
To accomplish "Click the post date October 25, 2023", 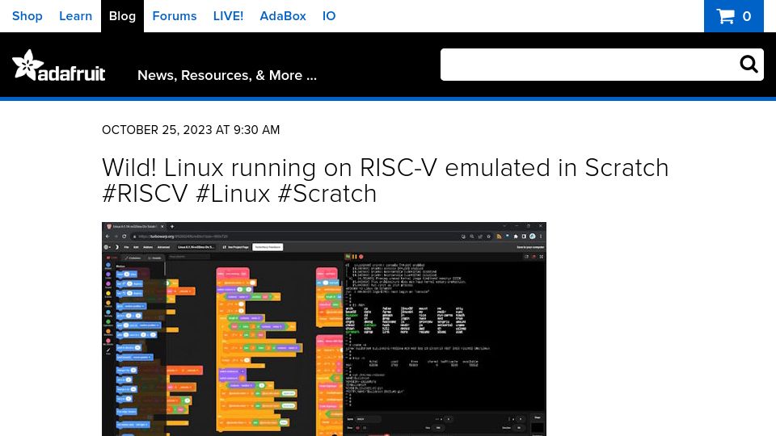I will pyautogui.click(x=191, y=130).
